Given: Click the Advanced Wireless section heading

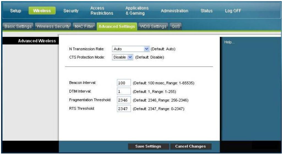Looking at the screenshot, I should tap(37, 41).
